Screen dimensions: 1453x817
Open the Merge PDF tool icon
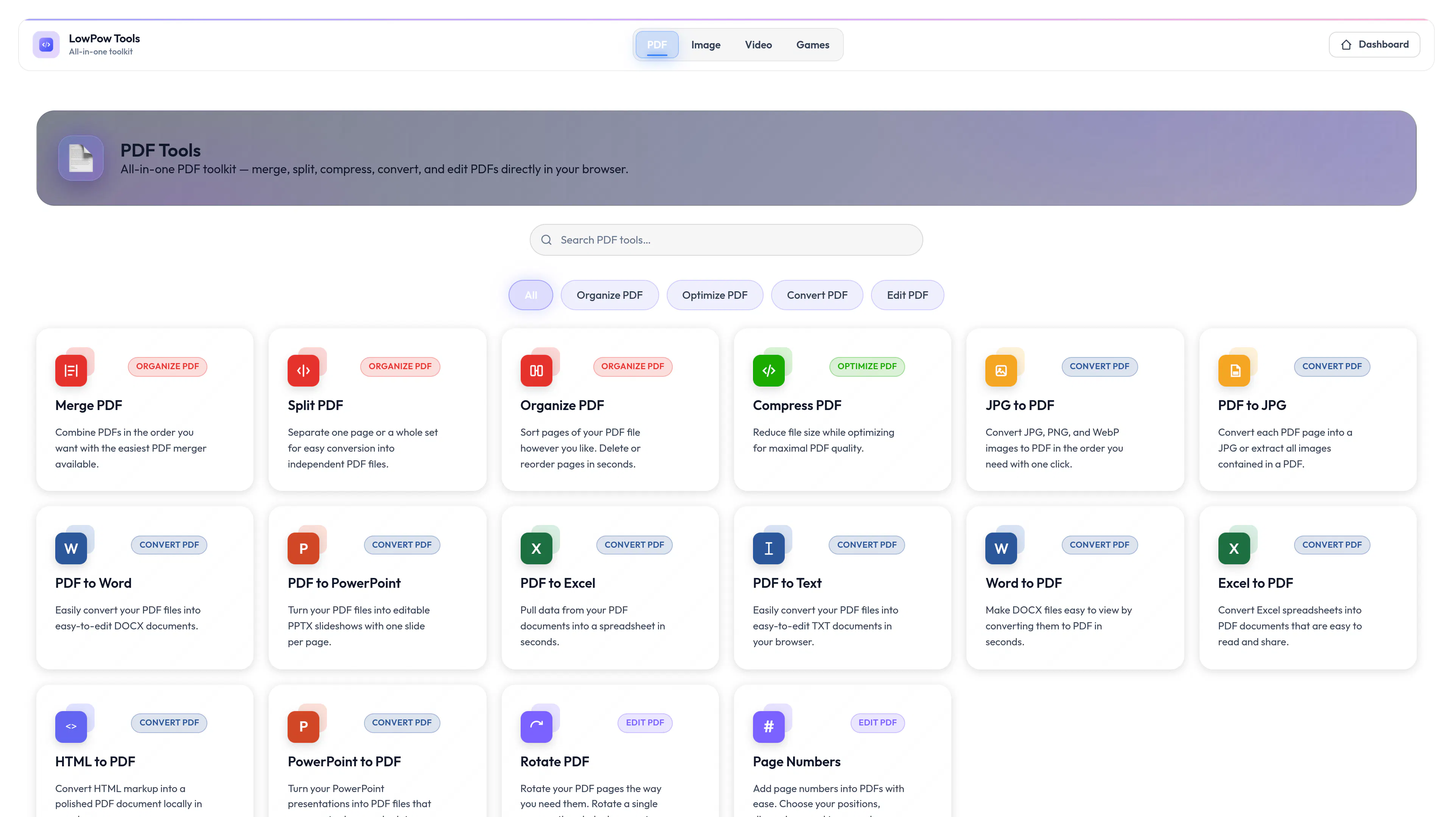click(x=71, y=370)
